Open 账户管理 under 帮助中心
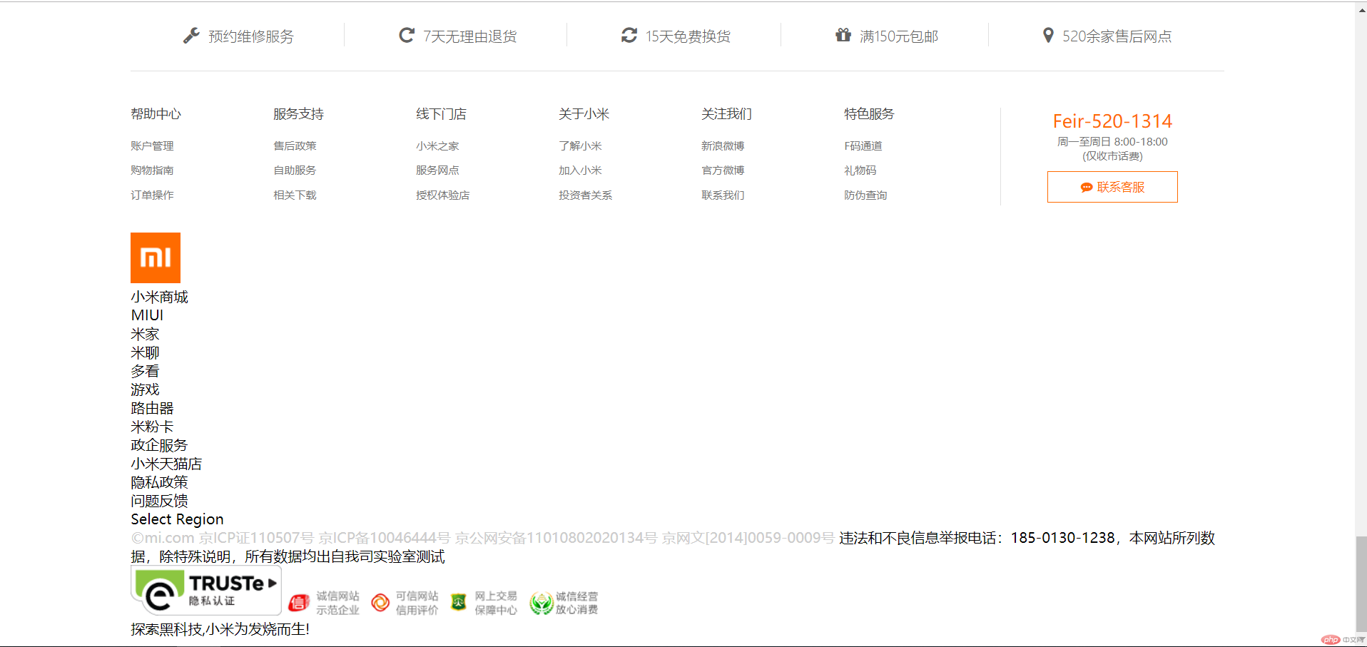Screen dimensions: 1367x647 tap(152, 146)
